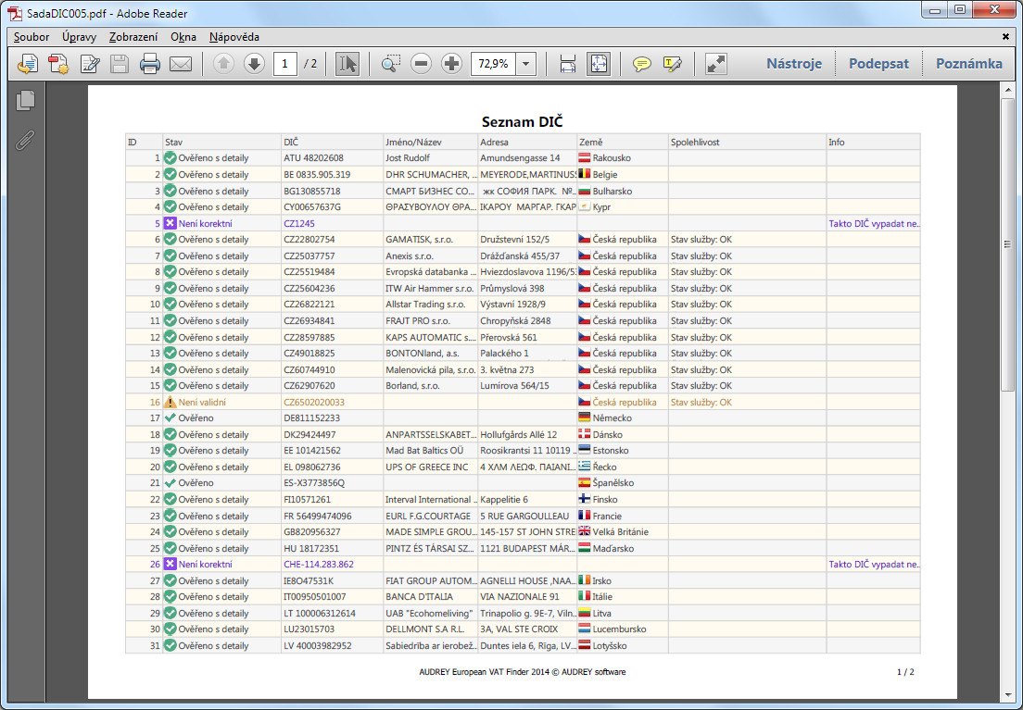Click the edit/sign document icon

coord(89,64)
